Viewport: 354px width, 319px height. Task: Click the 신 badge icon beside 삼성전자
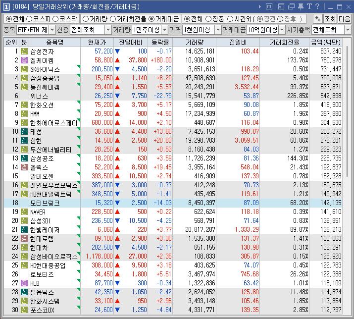point(24,52)
